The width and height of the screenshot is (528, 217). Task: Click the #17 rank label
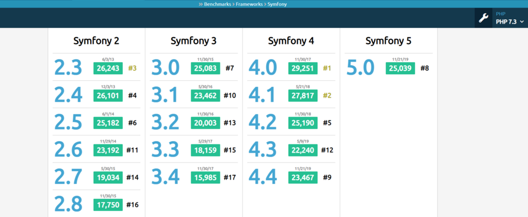tap(230, 177)
